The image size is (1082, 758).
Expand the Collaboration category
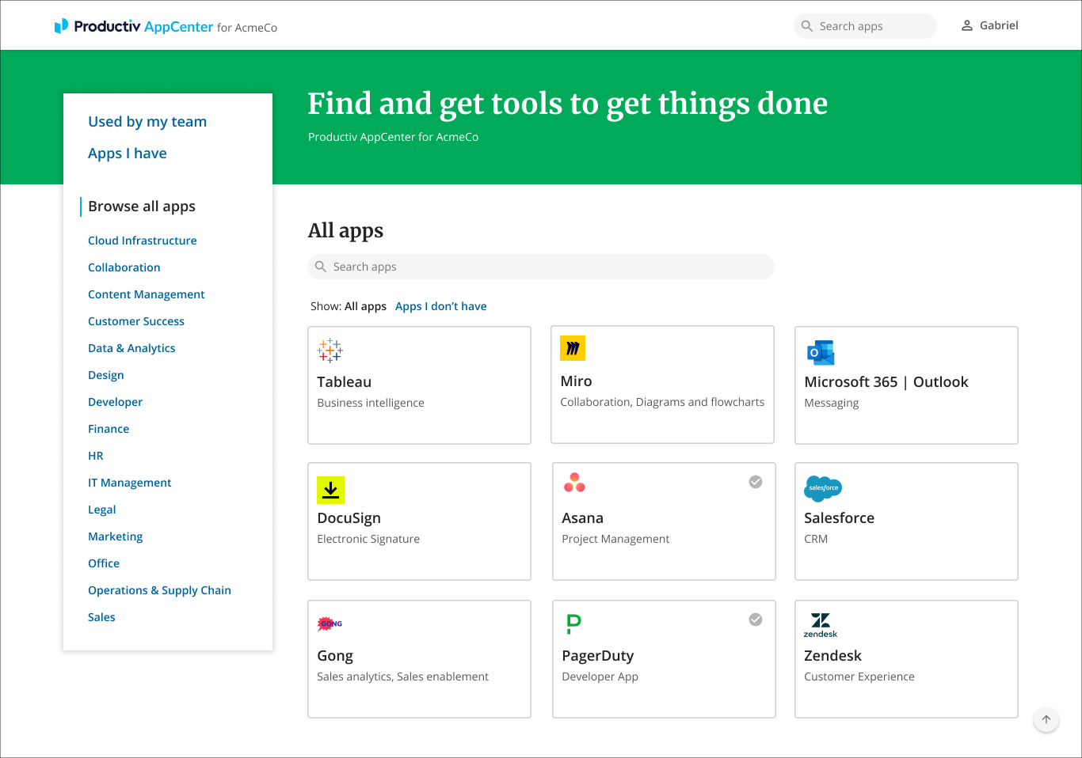(x=124, y=267)
